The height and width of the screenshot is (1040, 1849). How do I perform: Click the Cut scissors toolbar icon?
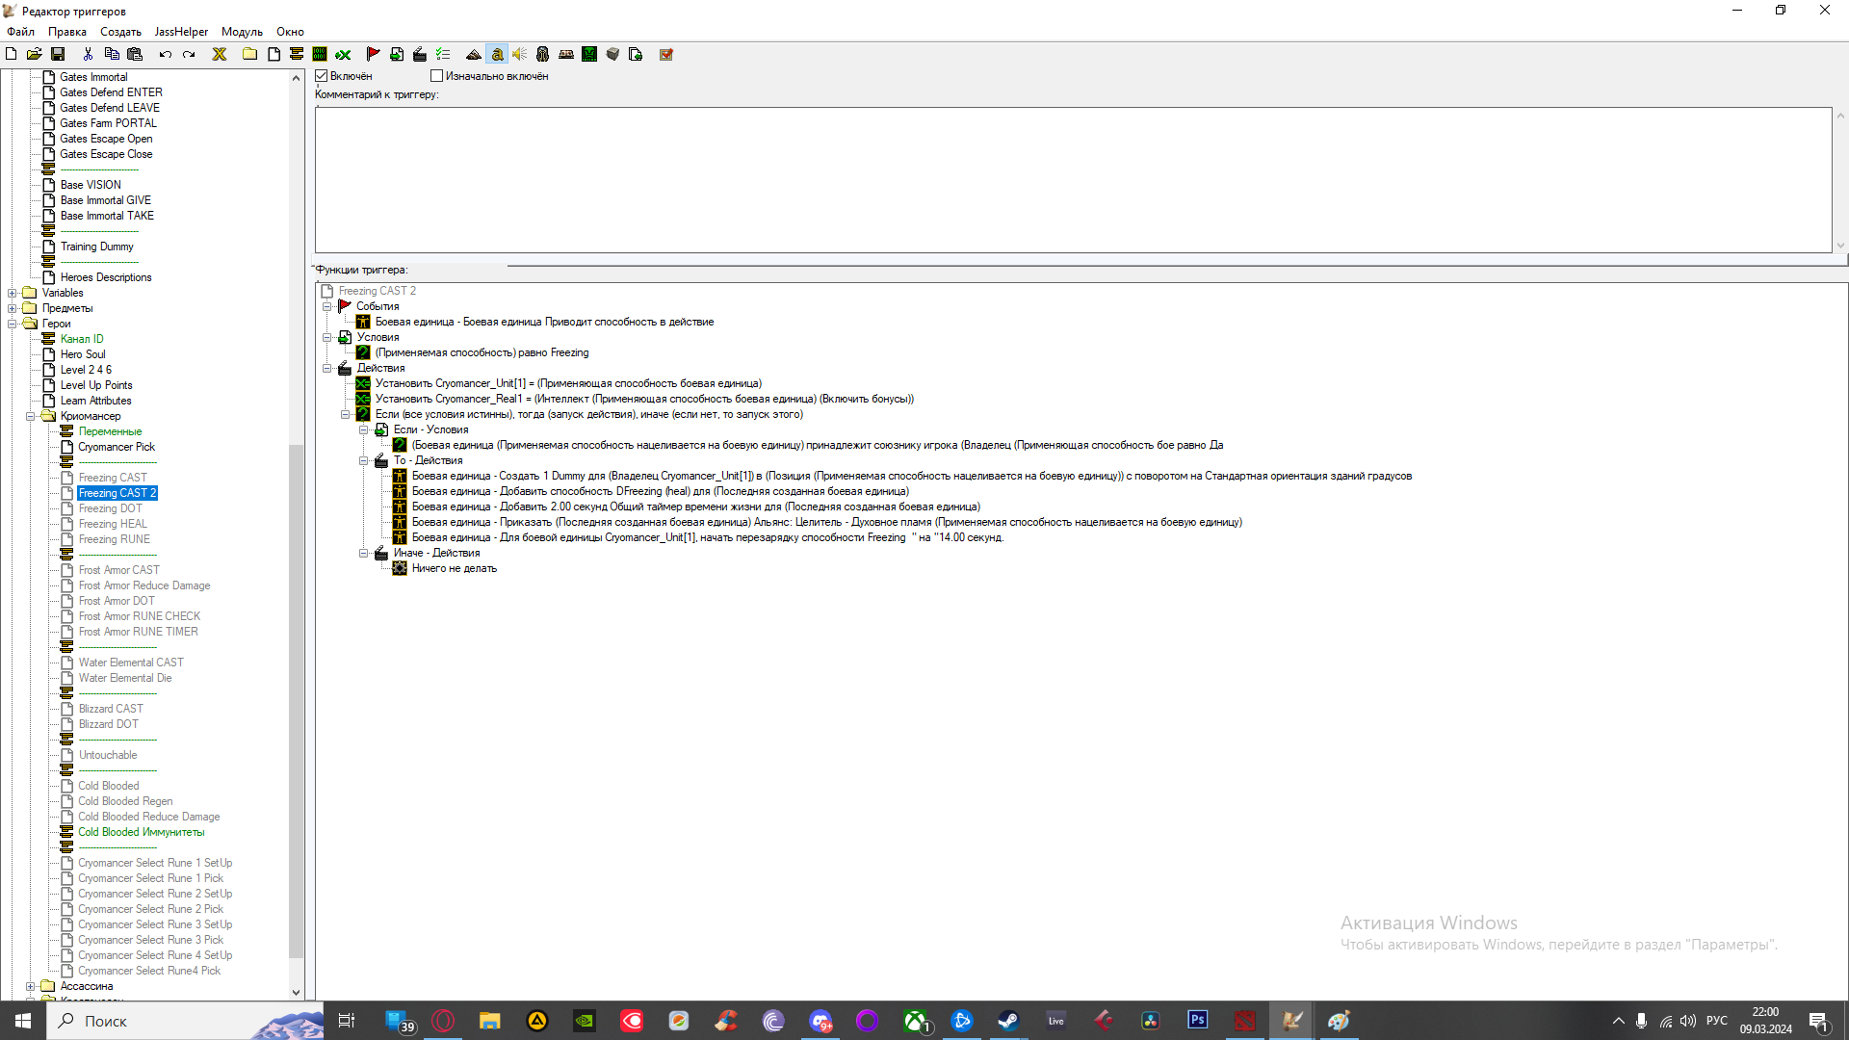click(88, 55)
